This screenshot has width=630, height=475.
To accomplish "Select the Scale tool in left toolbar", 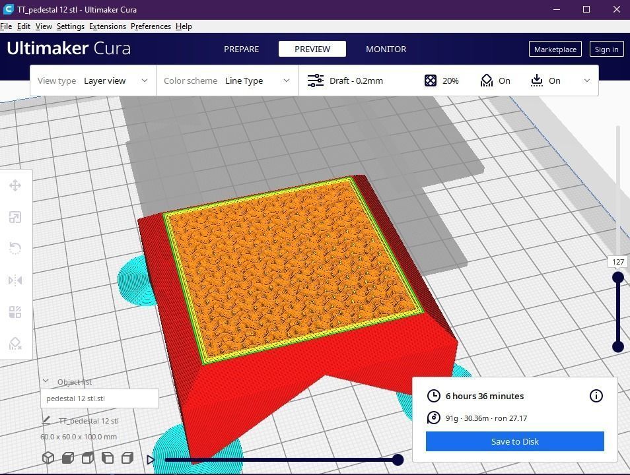I will [15, 217].
